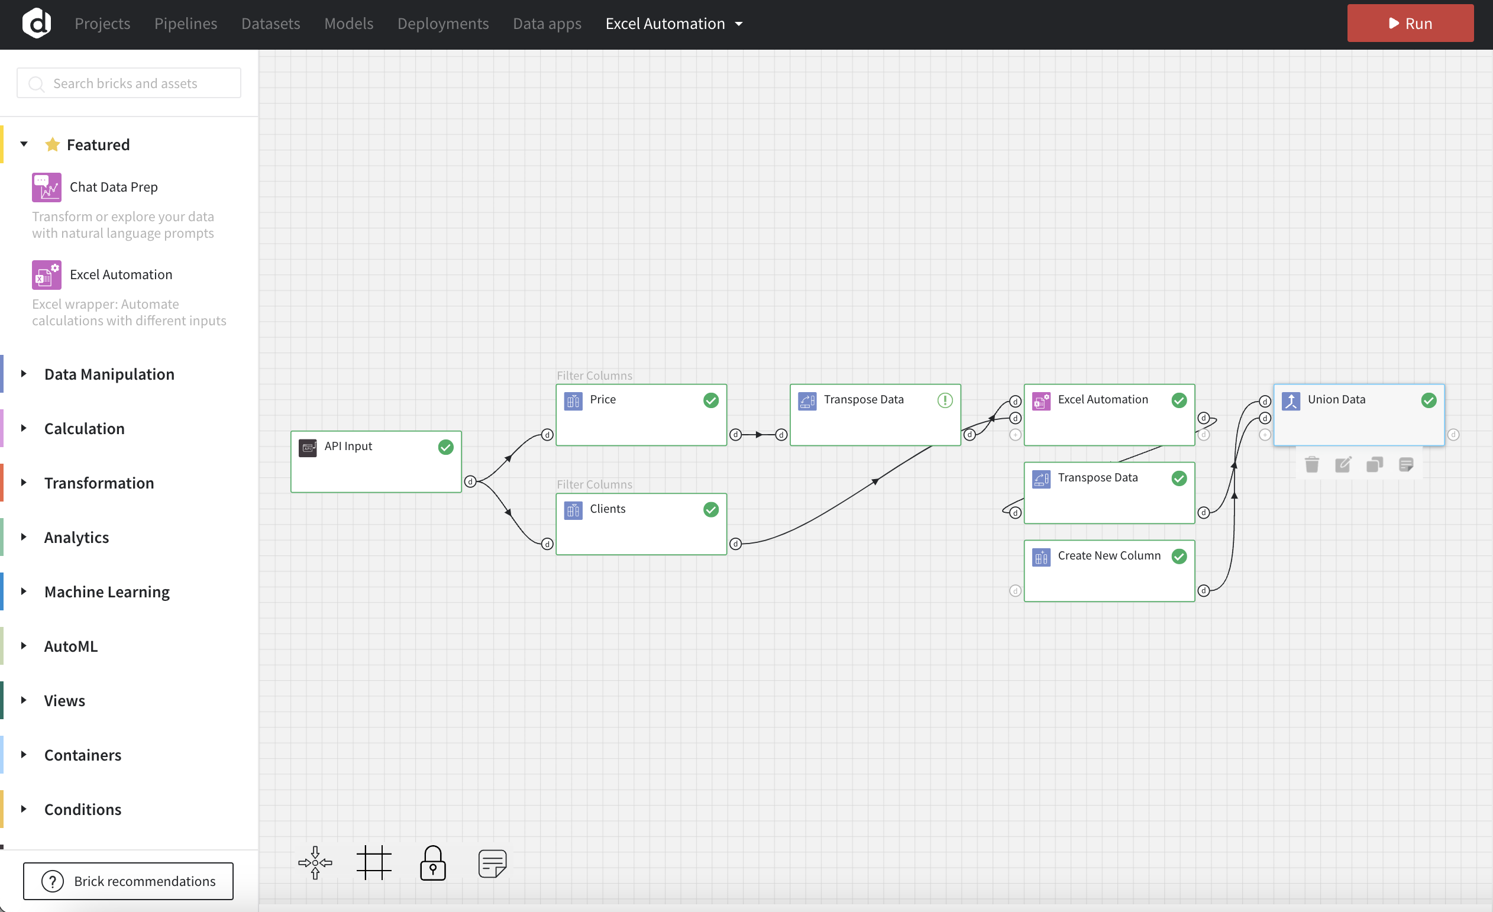Toggle the canvas grid icon

(x=374, y=863)
